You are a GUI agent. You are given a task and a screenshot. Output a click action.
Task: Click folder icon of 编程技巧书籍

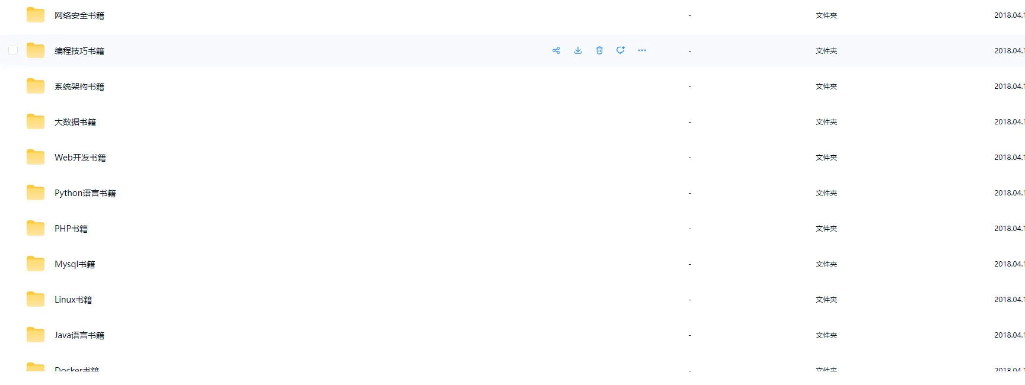[x=36, y=50]
